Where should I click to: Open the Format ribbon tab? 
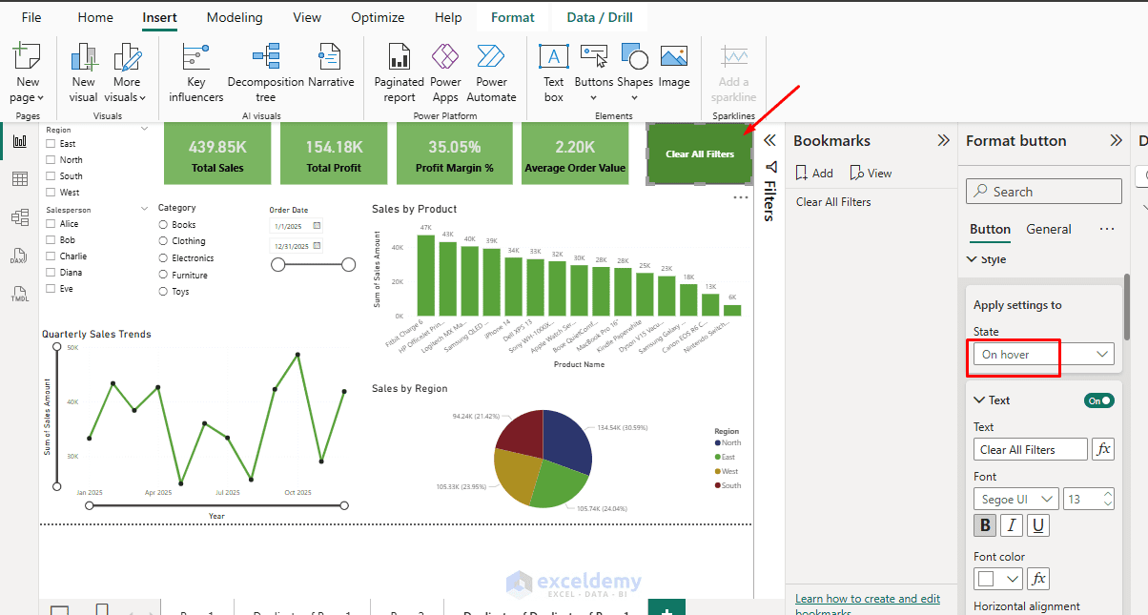click(x=513, y=17)
